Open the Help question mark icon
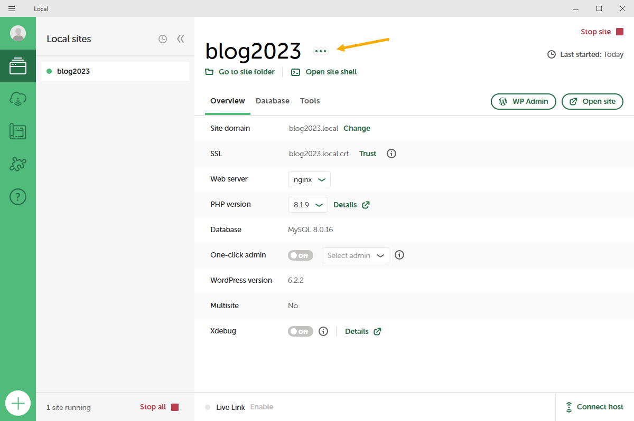Image resolution: width=634 pixels, height=421 pixels. pos(18,197)
